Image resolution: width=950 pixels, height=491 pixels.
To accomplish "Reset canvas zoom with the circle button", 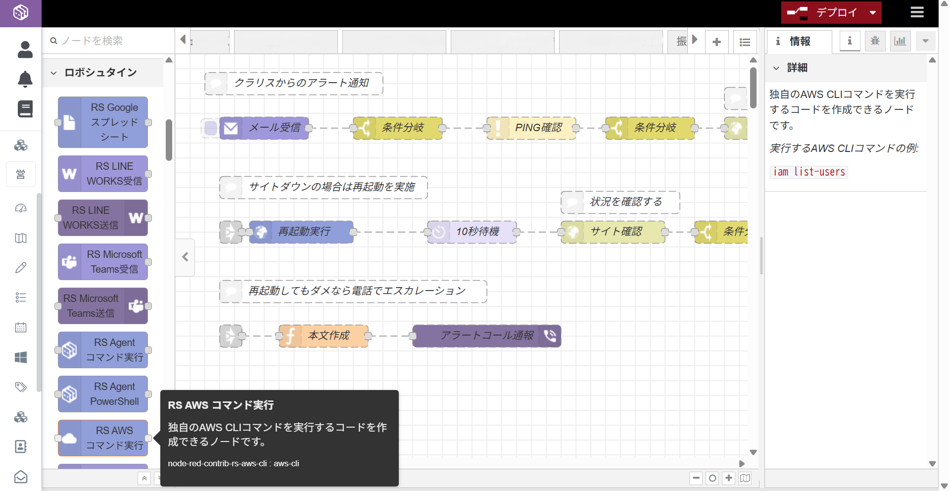I will (x=712, y=478).
